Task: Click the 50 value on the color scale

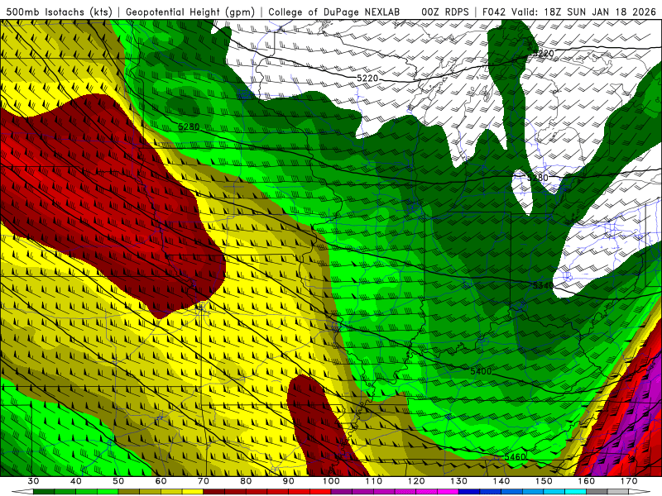Action: [118, 481]
